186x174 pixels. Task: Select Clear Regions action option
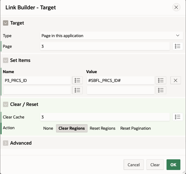pos(72,128)
